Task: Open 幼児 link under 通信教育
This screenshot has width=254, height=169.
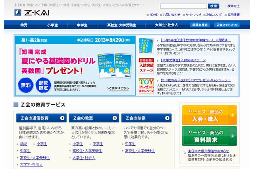Action: point(23,144)
